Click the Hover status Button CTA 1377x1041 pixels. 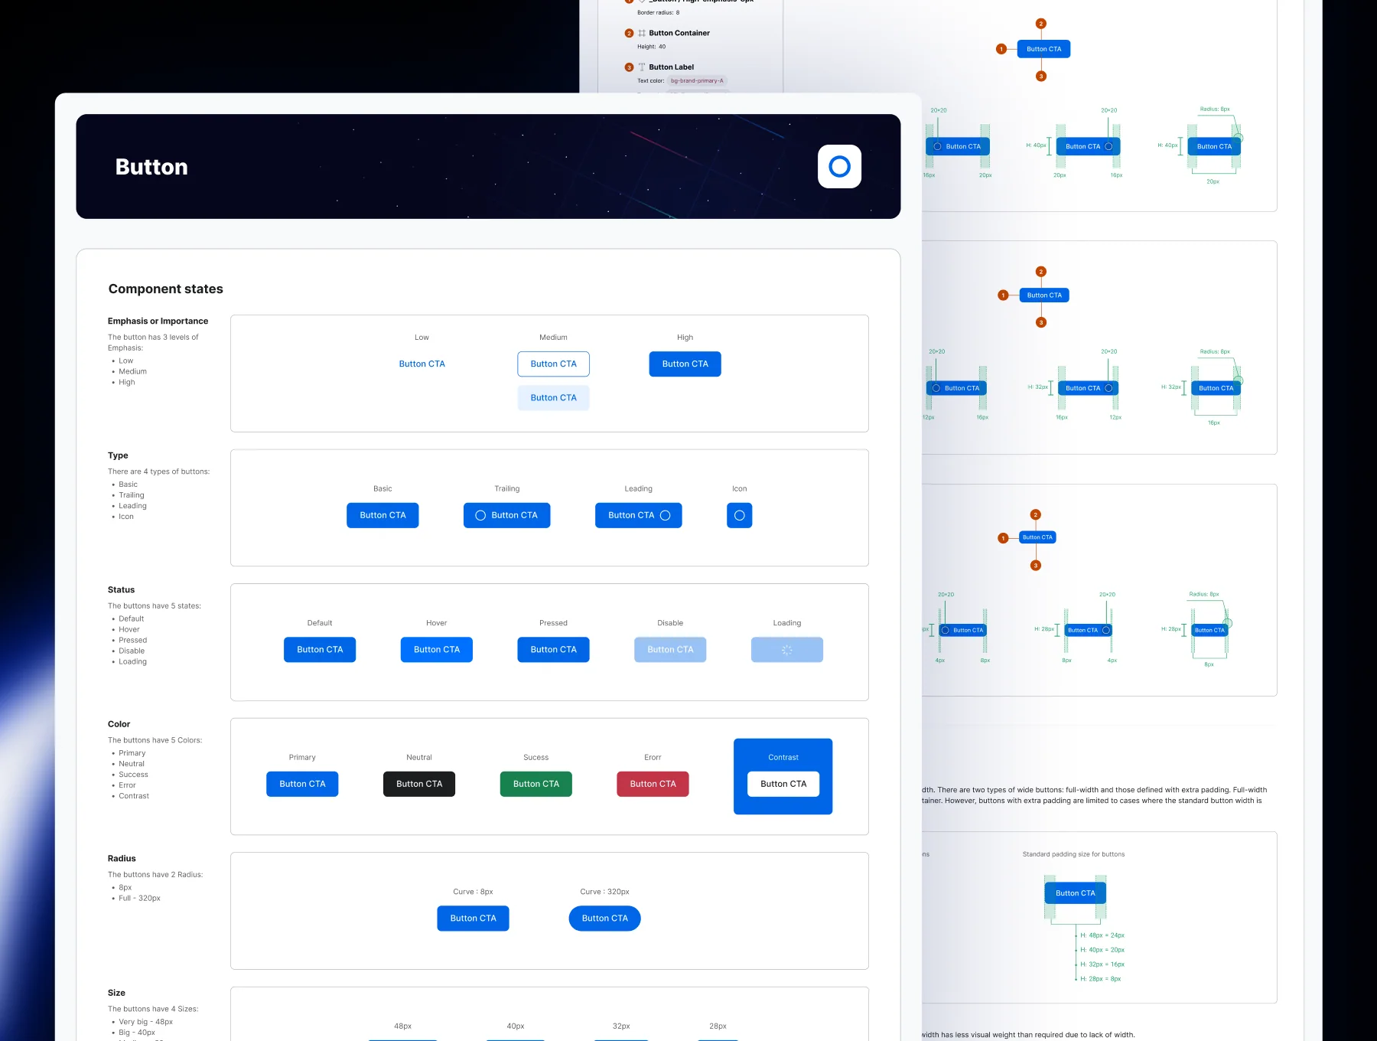436,649
